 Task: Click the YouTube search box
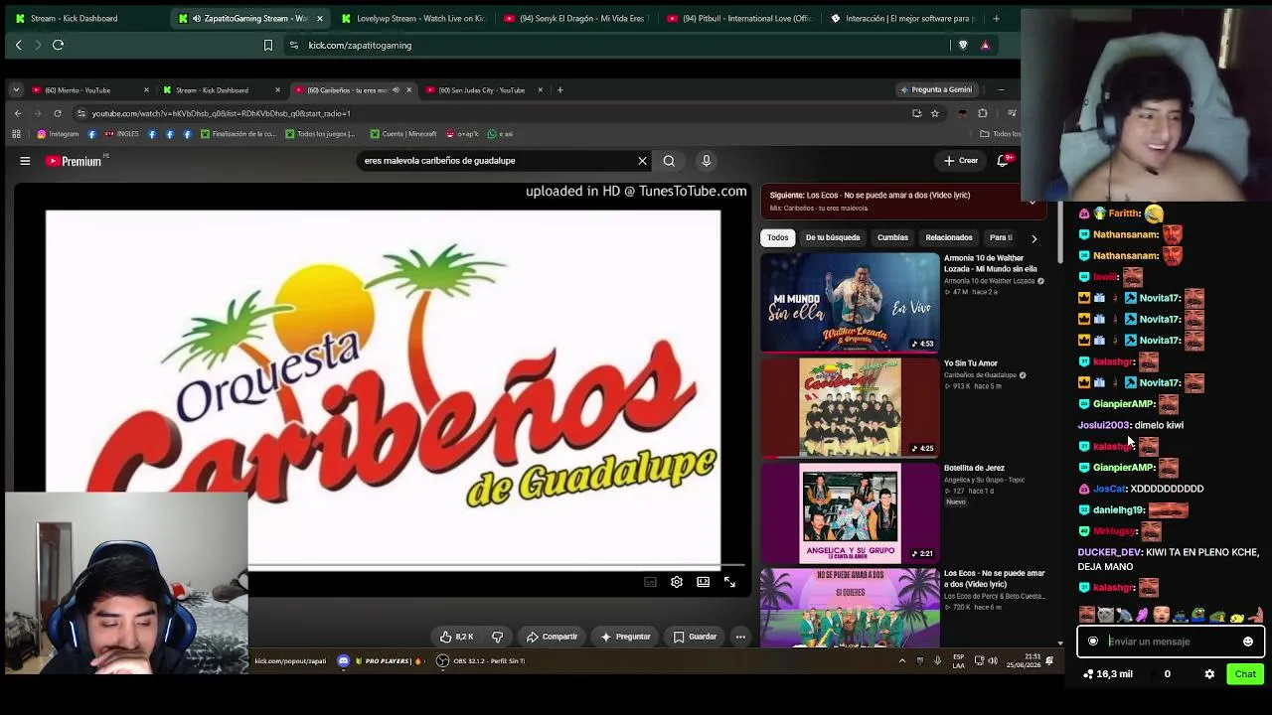point(495,161)
